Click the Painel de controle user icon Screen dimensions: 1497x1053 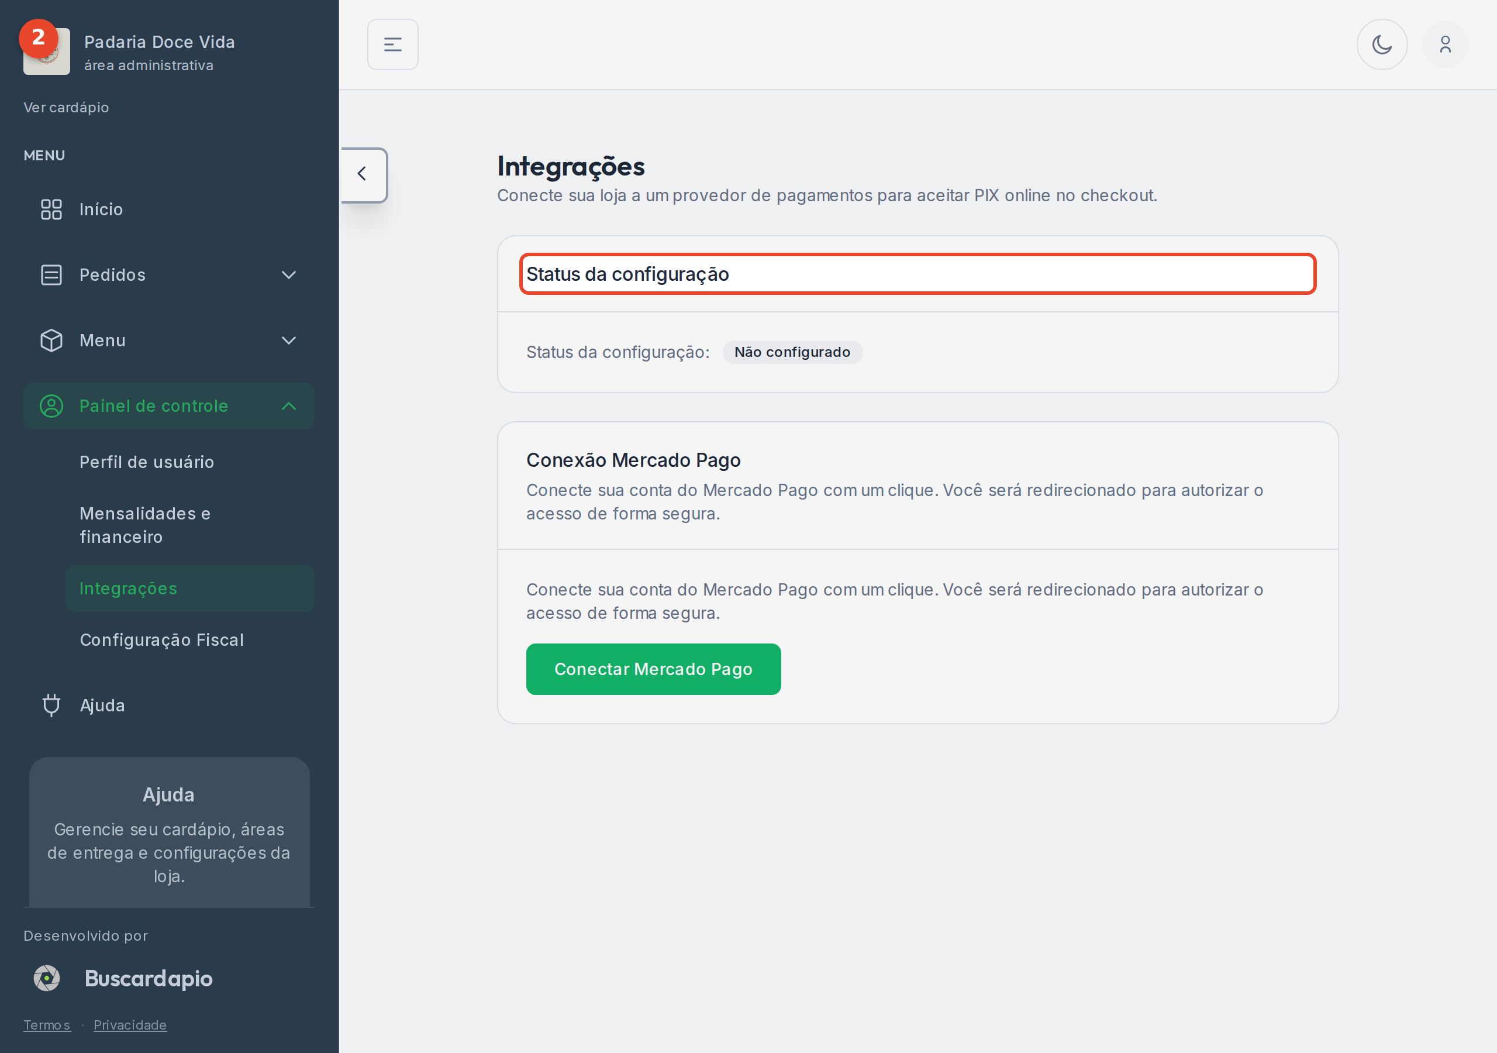coord(51,406)
